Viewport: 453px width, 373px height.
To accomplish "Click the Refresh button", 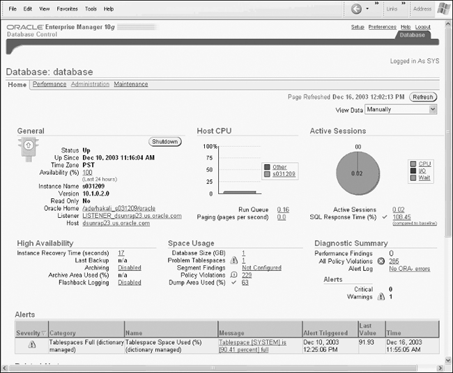I will (423, 97).
